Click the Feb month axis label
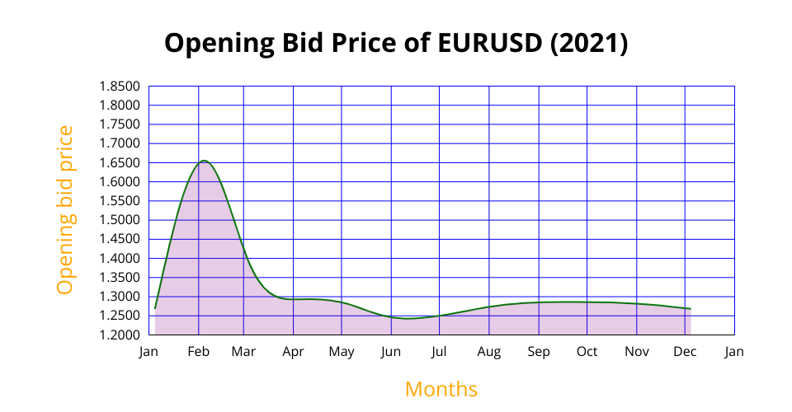 [198, 352]
